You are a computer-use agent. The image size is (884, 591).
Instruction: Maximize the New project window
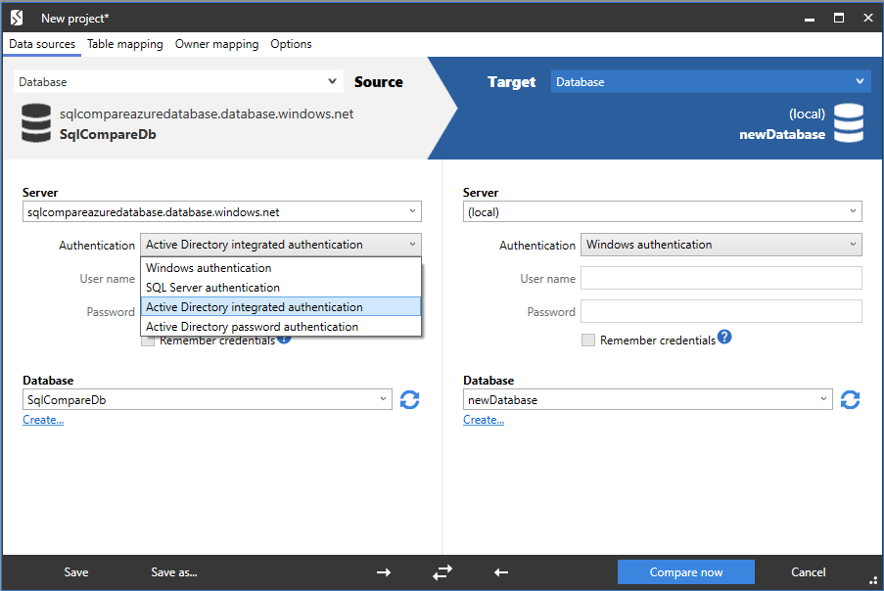click(x=839, y=18)
